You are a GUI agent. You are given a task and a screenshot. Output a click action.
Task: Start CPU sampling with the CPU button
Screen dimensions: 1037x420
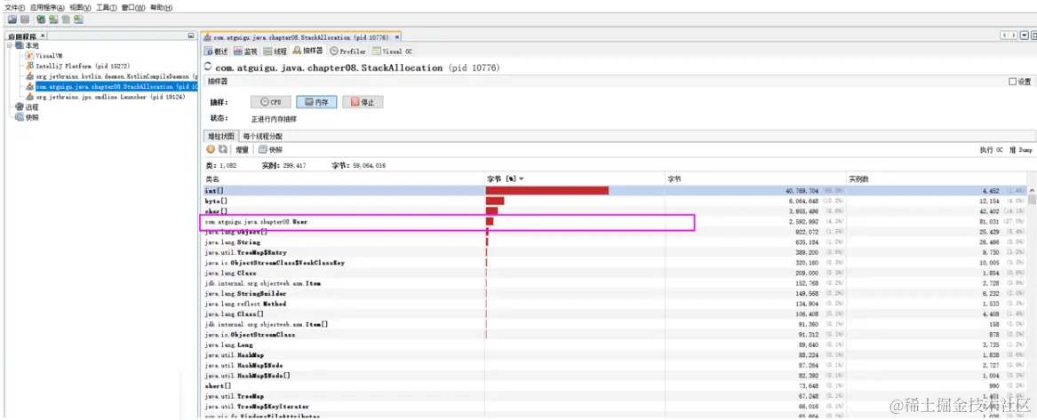coord(271,102)
